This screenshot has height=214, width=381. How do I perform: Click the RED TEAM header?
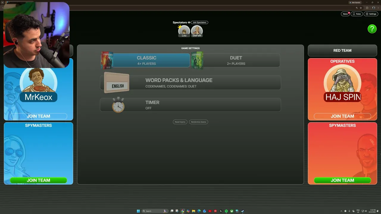coord(342,51)
